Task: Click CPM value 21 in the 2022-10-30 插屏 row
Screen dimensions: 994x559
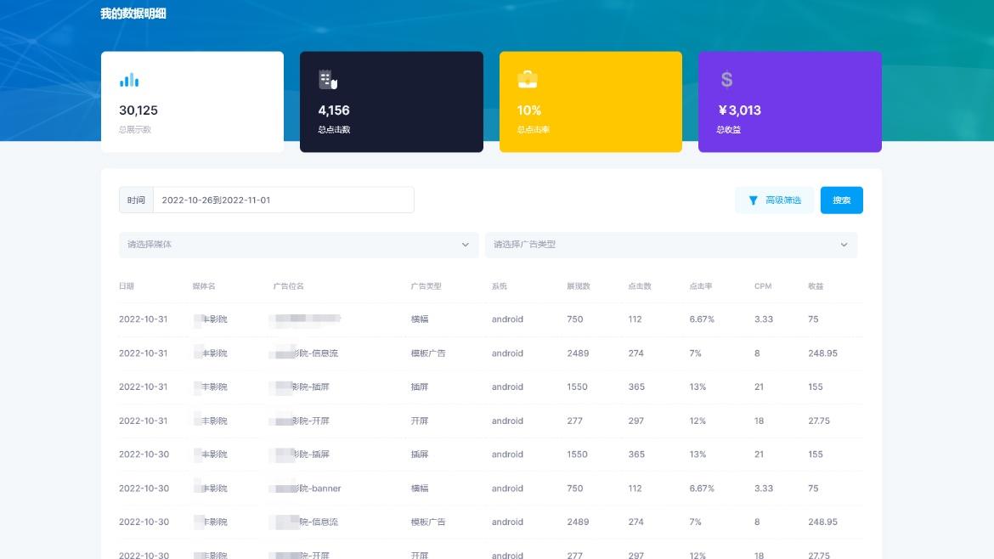Action: pos(759,455)
